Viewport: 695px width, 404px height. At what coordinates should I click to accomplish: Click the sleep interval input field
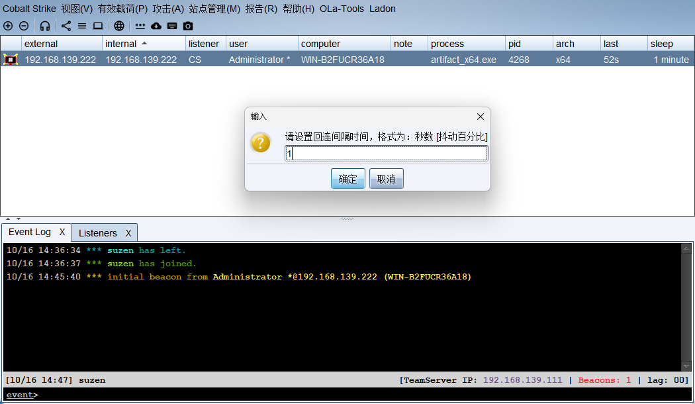(386, 154)
